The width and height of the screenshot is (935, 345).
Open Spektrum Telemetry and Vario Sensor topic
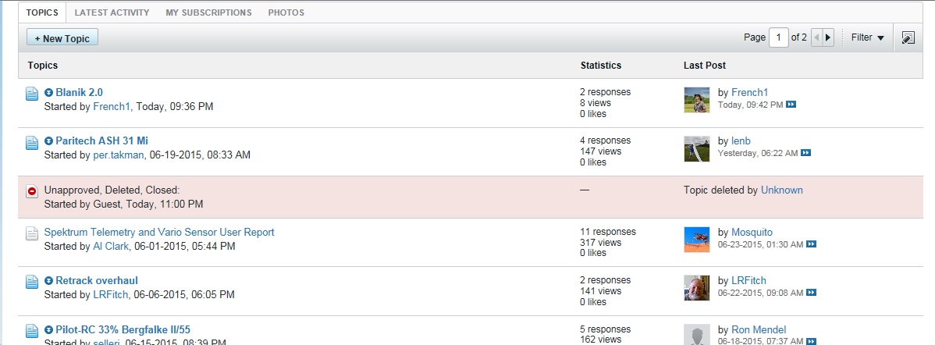pos(159,232)
